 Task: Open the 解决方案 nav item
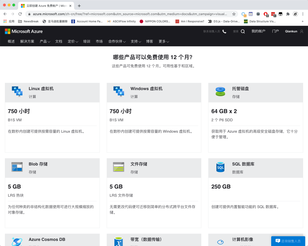click(x=27, y=41)
